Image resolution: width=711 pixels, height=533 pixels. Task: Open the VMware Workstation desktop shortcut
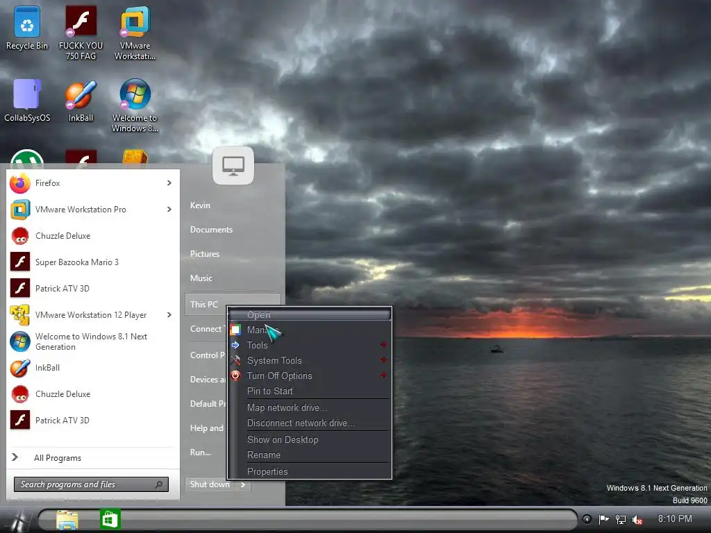tap(135, 33)
